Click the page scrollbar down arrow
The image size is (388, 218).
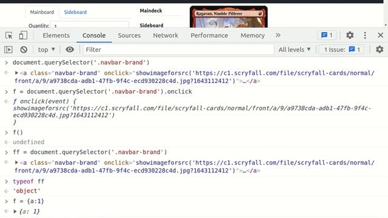[386, 25]
